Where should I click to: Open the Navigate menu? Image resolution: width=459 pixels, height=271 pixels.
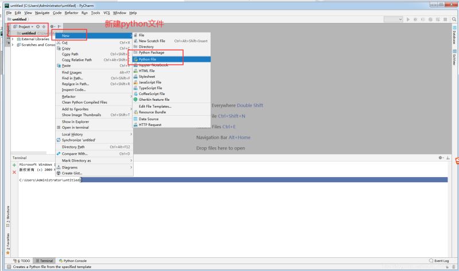[x=42, y=13]
